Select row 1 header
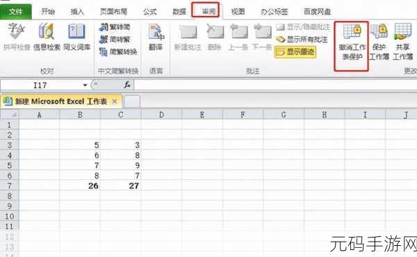417x257 pixels. click(x=10, y=124)
